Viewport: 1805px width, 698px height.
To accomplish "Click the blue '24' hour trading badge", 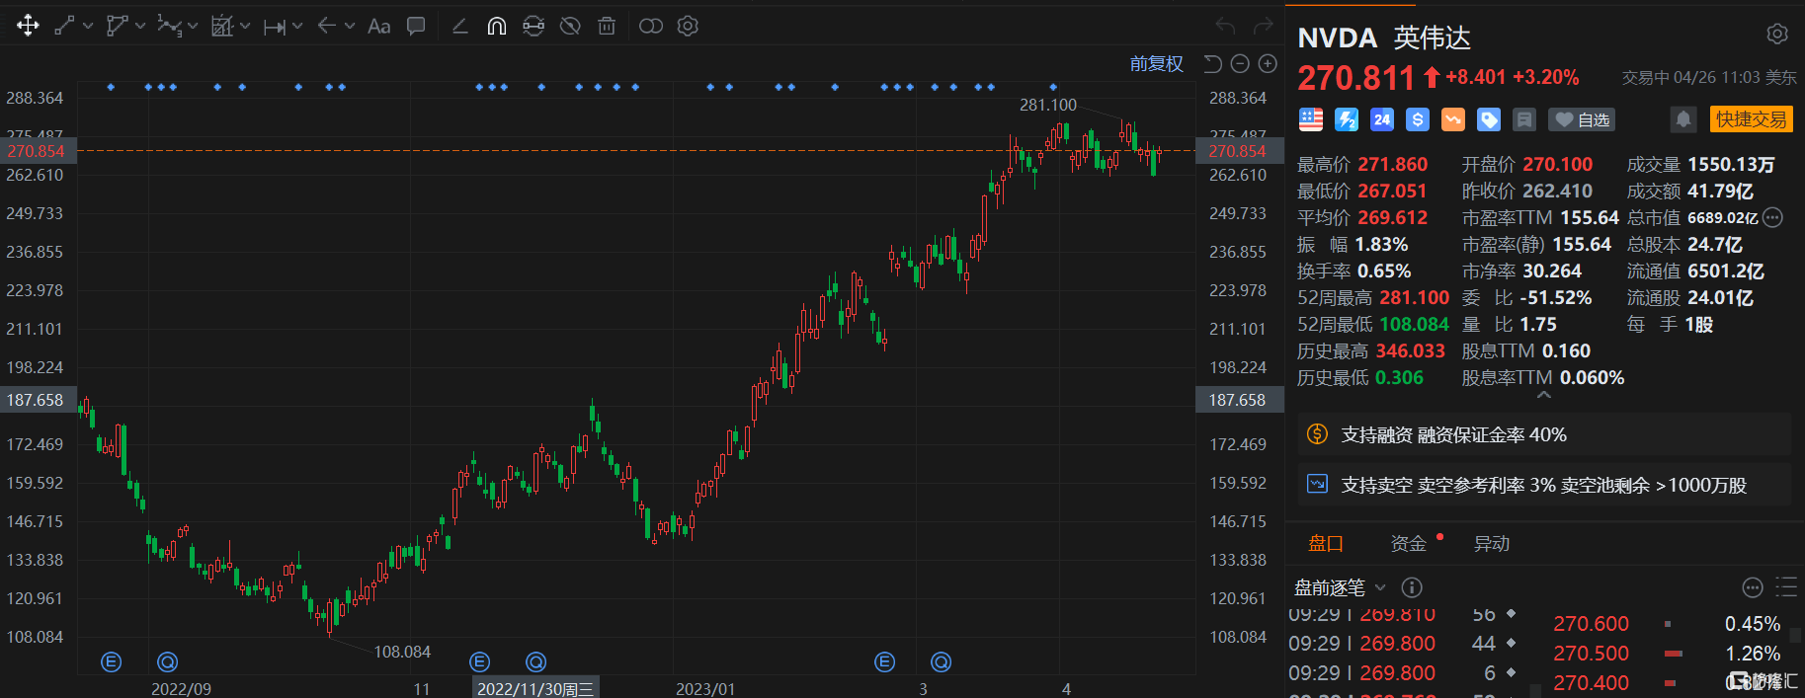I will (x=1381, y=119).
